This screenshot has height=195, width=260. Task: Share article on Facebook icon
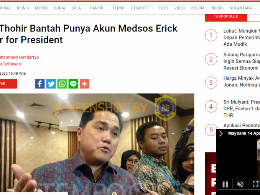(39, 84)
